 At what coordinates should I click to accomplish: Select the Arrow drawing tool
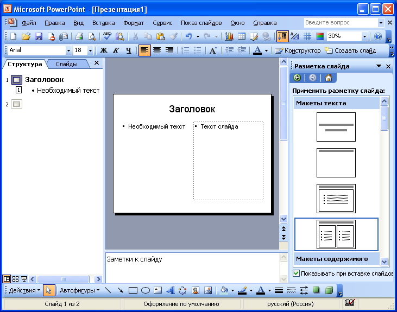tap(121, 290)
